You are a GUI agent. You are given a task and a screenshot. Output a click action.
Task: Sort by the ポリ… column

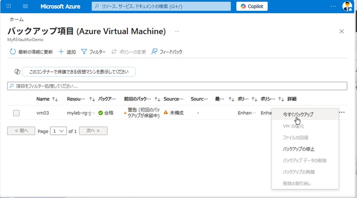pyautogui.click(x=247, y=99)
